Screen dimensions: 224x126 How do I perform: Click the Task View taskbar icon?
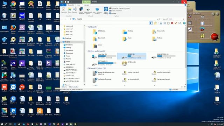pos(10,124)
